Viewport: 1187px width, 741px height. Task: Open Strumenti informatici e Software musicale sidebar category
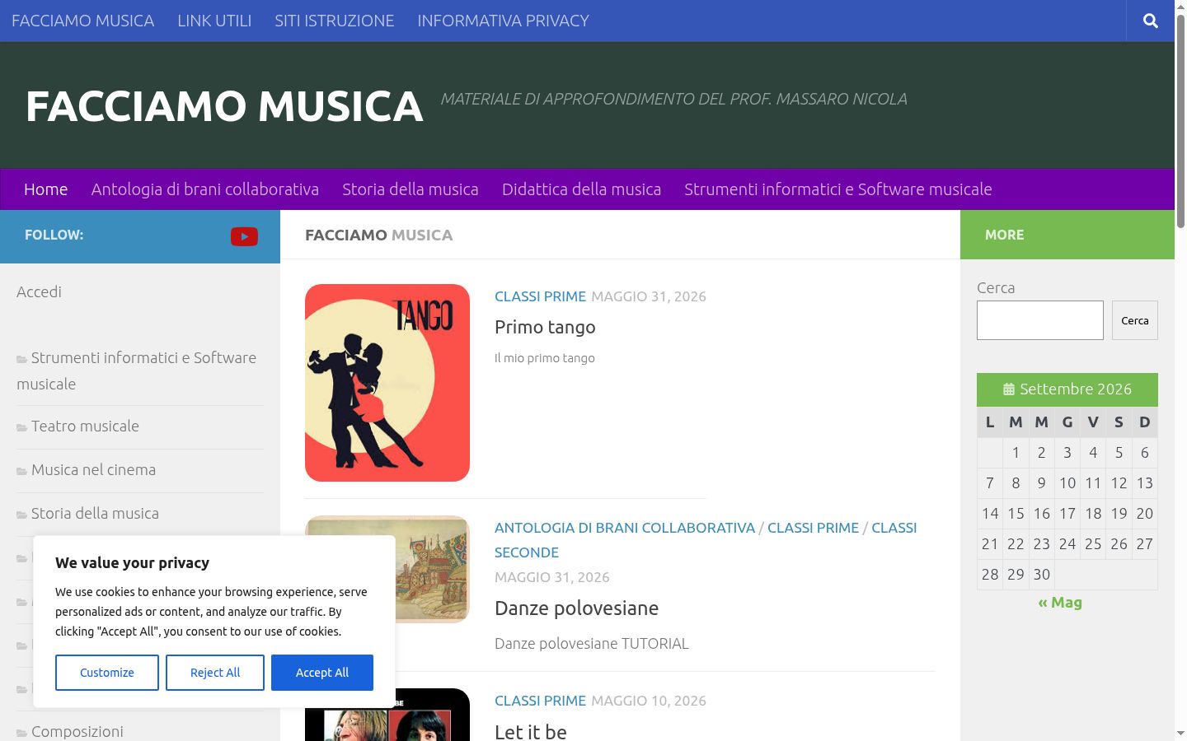137,370
